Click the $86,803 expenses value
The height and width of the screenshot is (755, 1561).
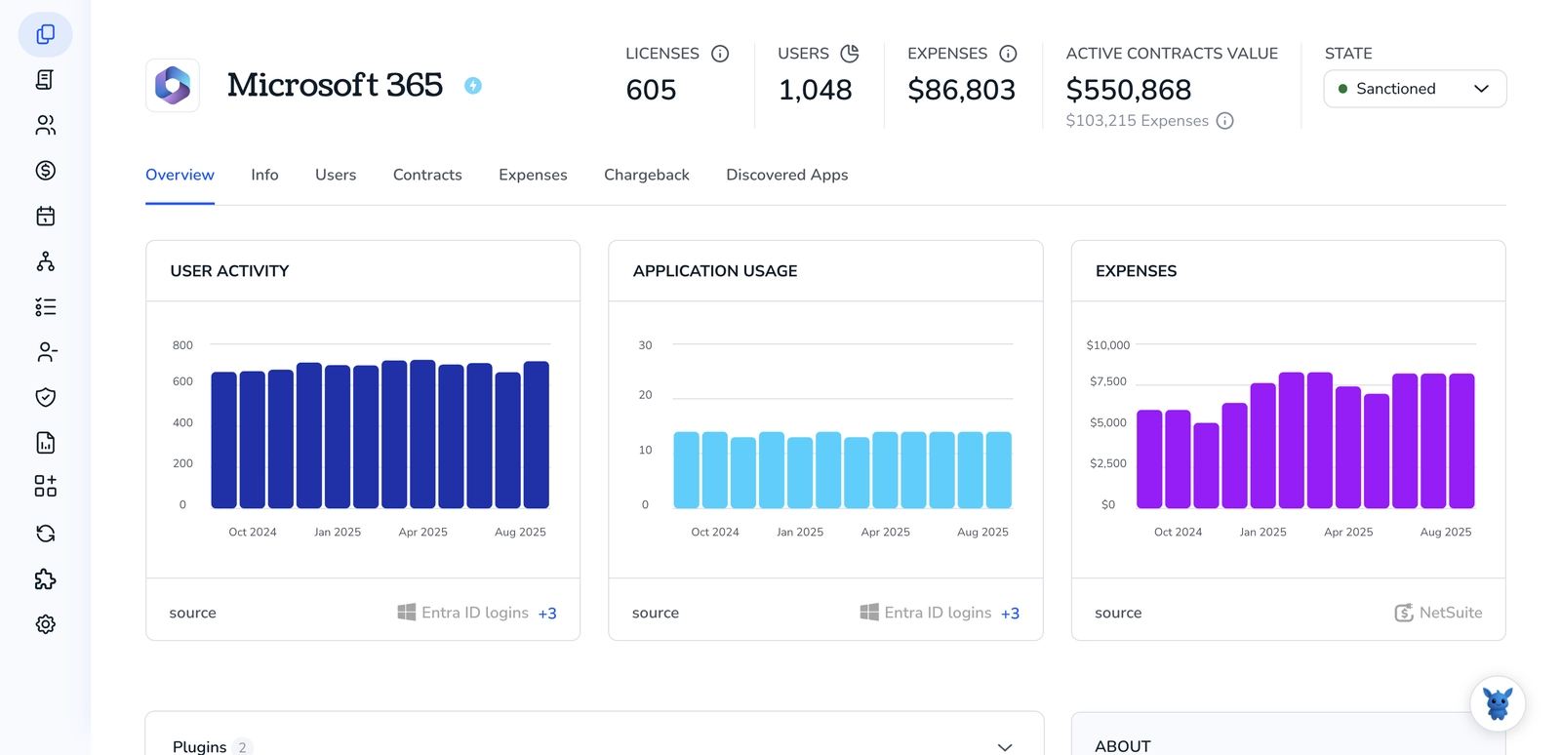click(961, 90)
